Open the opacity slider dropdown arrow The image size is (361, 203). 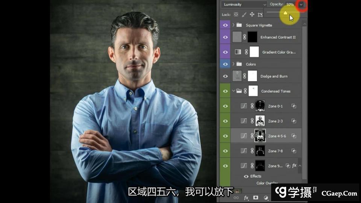coord(301,5)
